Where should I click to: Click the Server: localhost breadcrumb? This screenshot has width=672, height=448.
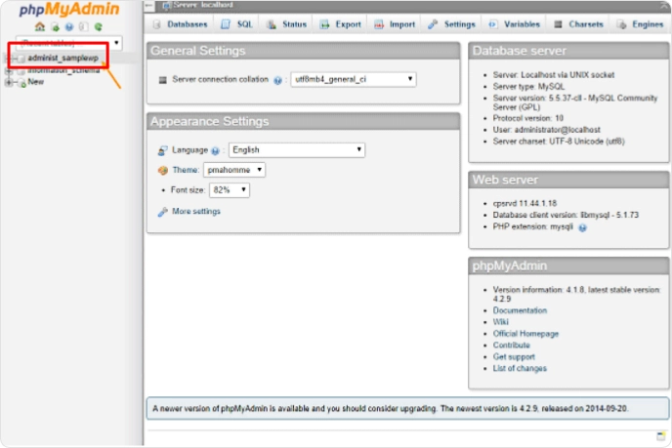pos(203,5)
